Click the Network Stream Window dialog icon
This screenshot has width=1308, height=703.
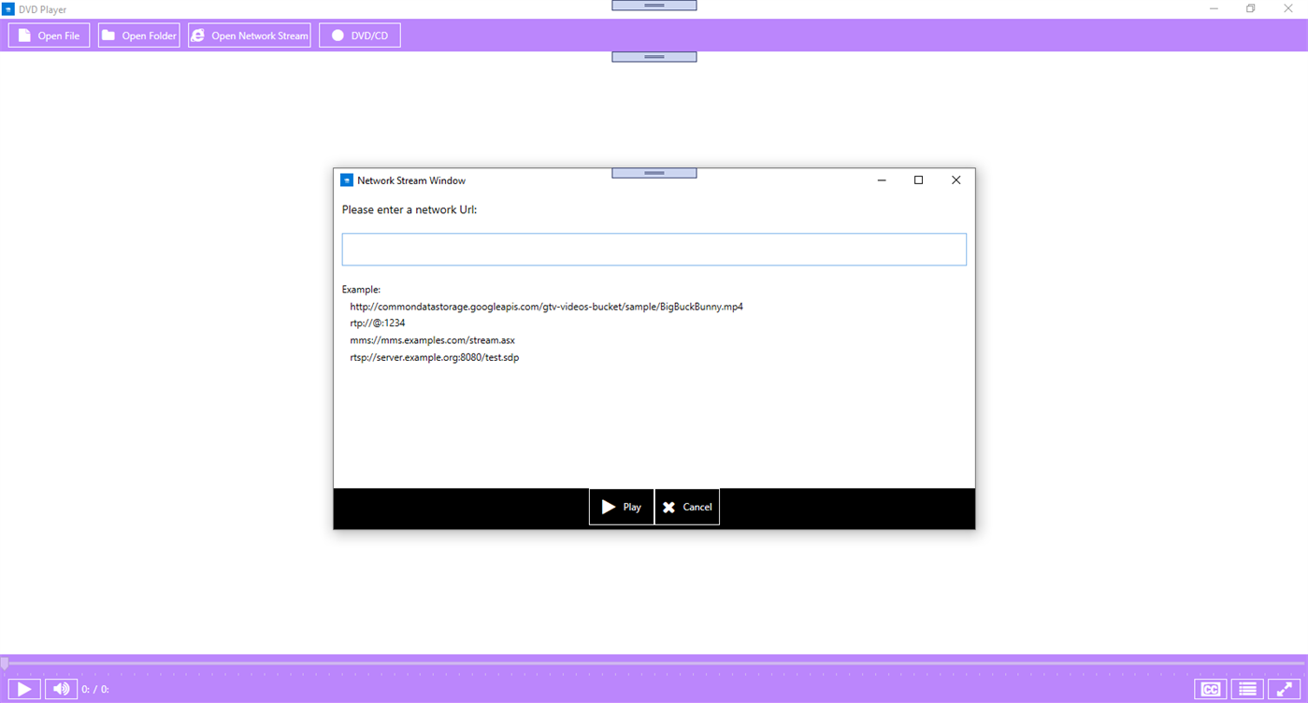(347, 179)
